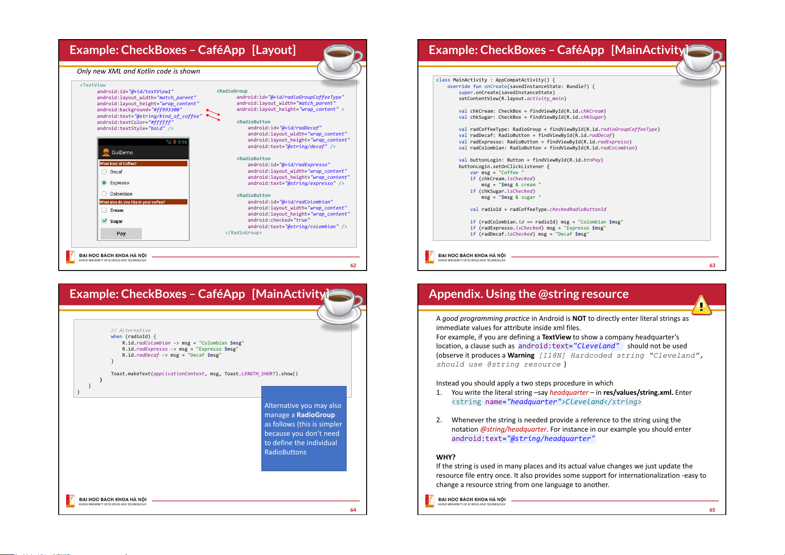This screenshot has height=555, width=785.
Task: Click the GuiDemo app icon in the phone mockup
Action: [x=106, y=152]
